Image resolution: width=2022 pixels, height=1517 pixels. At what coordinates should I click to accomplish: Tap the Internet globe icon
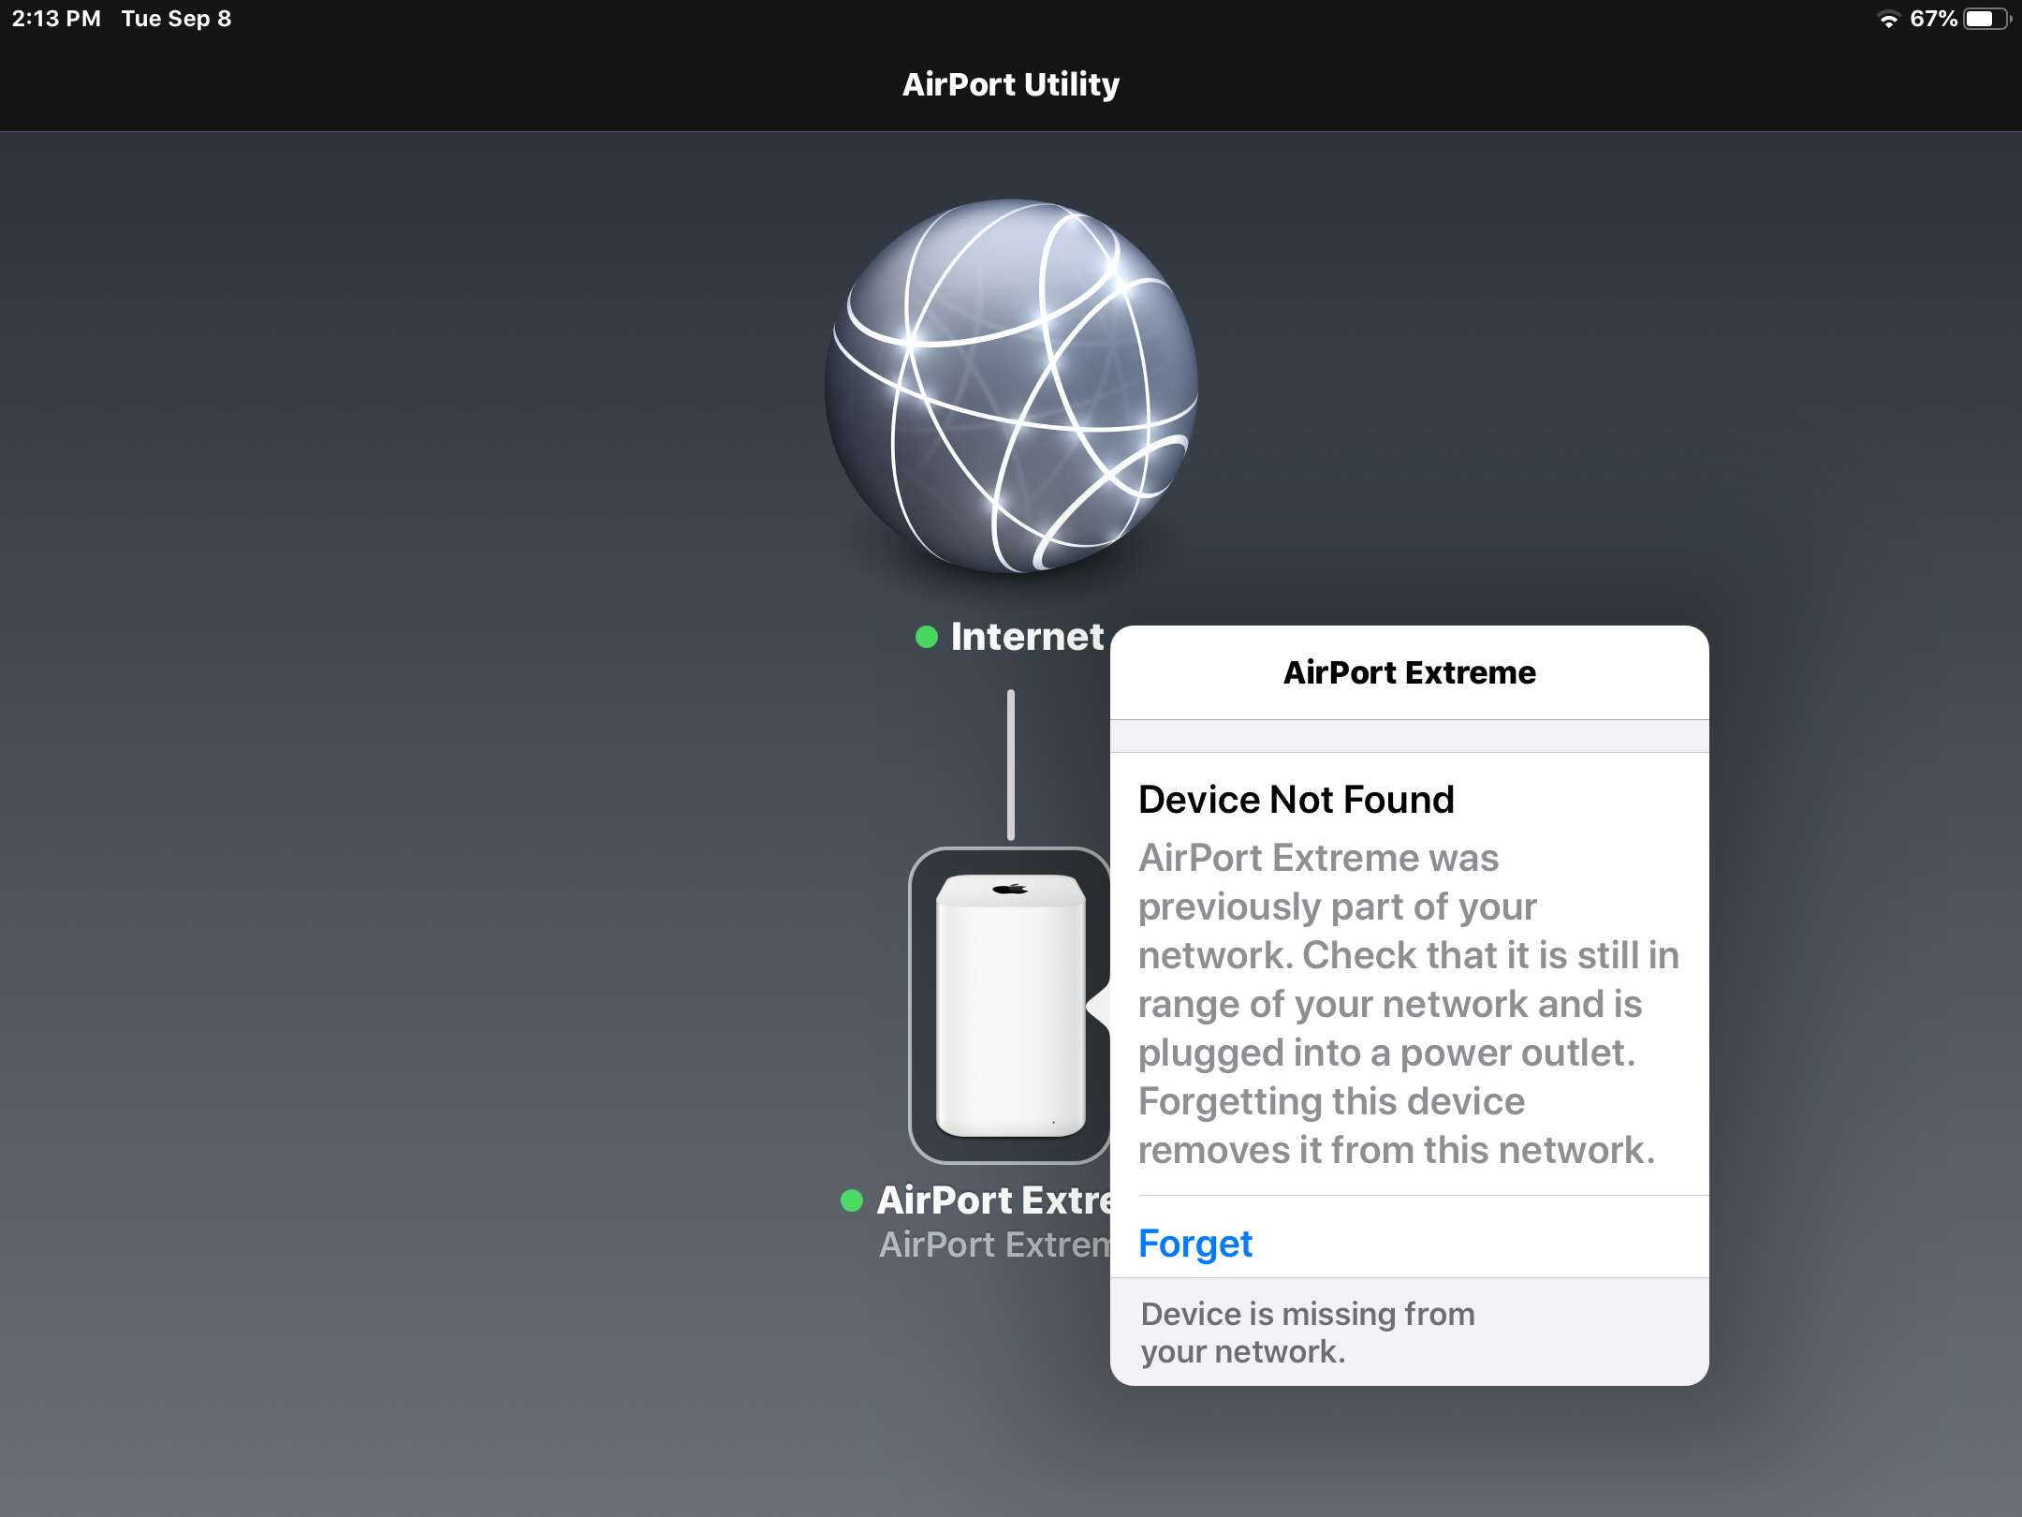click(x=1010, y=386)
